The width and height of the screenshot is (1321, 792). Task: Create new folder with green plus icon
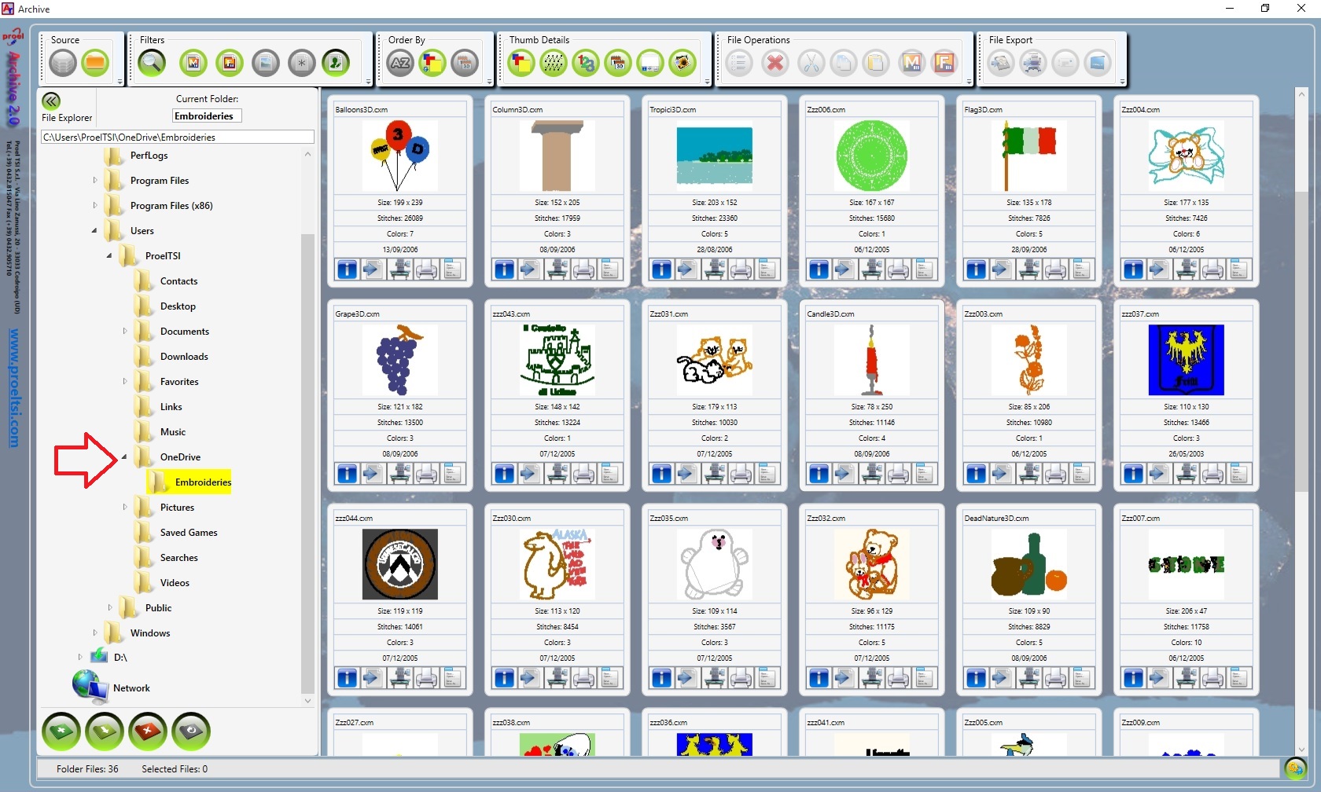(61, 731)
